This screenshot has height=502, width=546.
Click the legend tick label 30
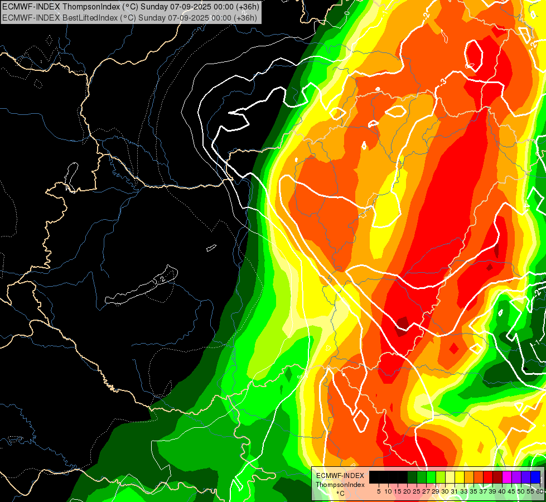click(x=446, y=491)
